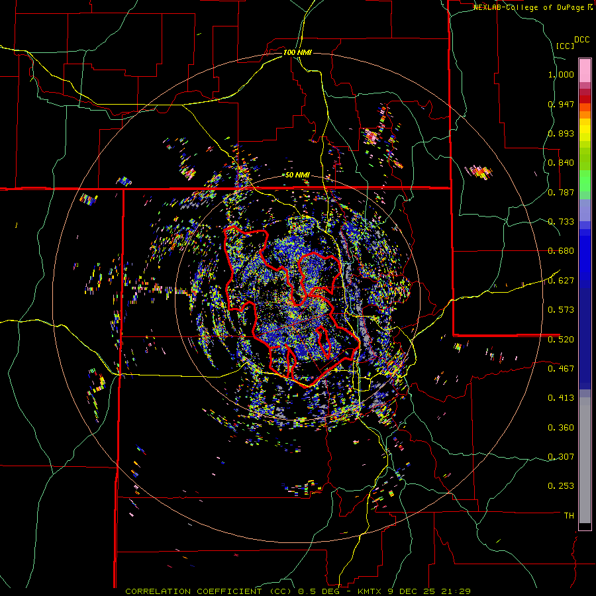Click the 0.253 scale value

[x=561, y=486]
